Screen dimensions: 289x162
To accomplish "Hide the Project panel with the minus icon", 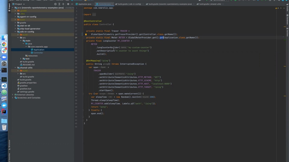I will 72,4.
